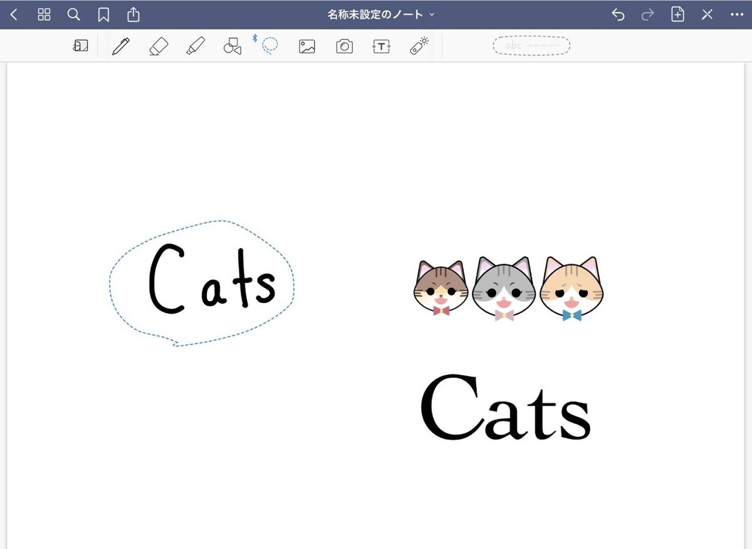Open the notebook title dropdown
This screenshot has width=752, height=549.
point(381,14)
